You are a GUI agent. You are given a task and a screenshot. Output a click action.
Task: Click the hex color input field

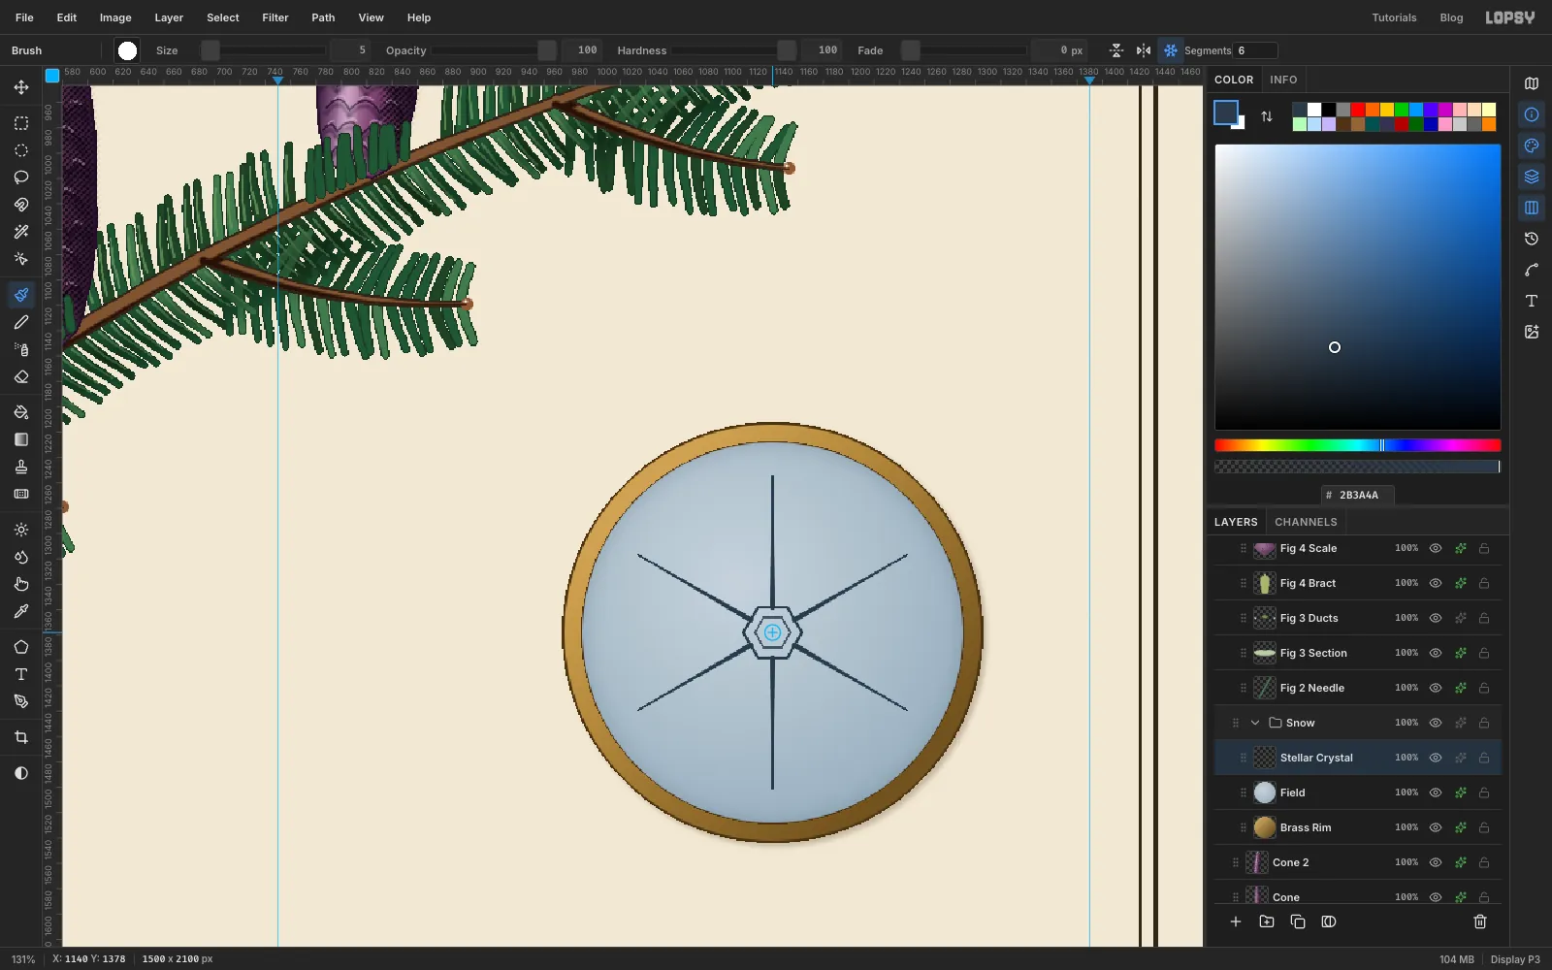coord(1358,495)
